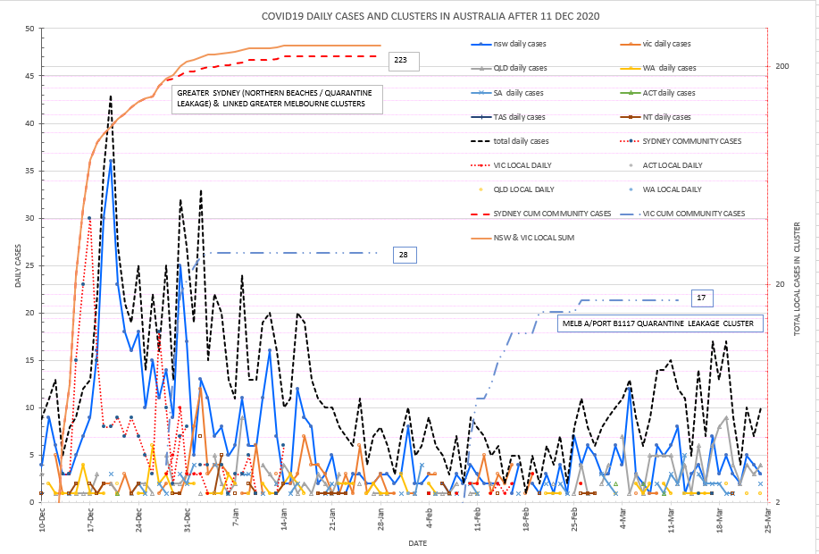Click 'NSW & VIC LOCAL SUM' legend entry
This screenshot has width=819, height=554.
pyautogui.click(x=522, y=238)
